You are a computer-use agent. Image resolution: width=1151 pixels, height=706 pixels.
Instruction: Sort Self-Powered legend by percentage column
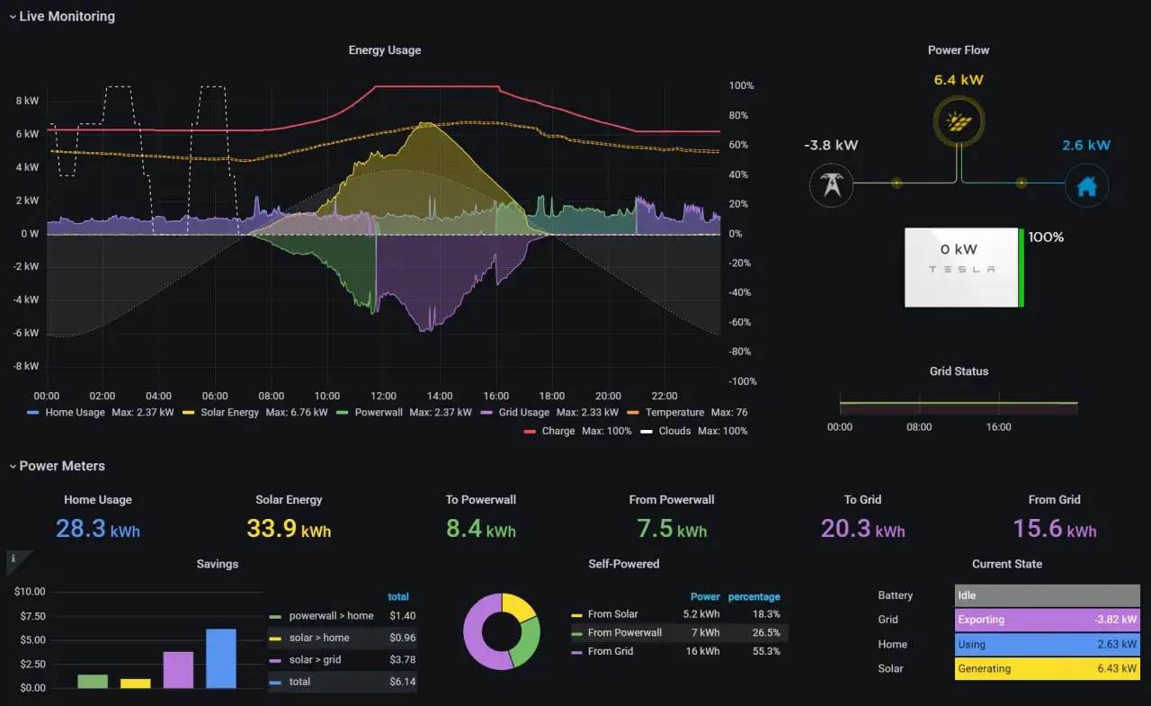pyautogui.click(x=754, y=596)
